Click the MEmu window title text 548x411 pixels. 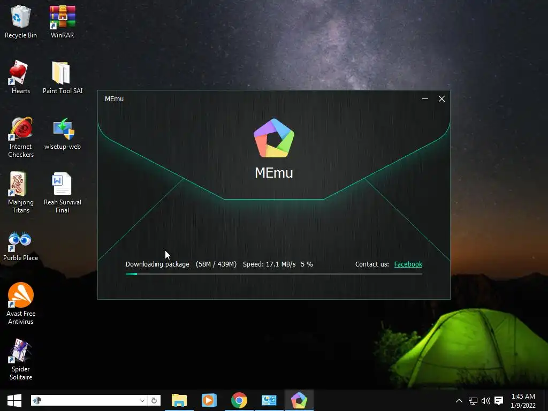click(115, 99)
